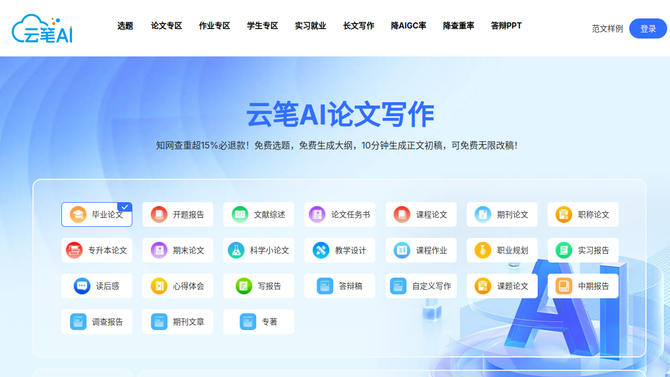
Task: Click the 读后感 chat bubble icon
Action: (x=82, y=286)
